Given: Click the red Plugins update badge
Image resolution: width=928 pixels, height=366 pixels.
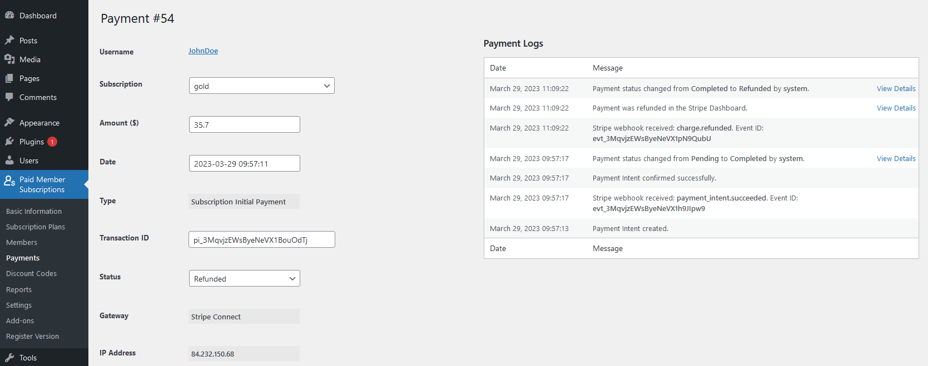Looking at the screenshot, I should tap(52, 142).
